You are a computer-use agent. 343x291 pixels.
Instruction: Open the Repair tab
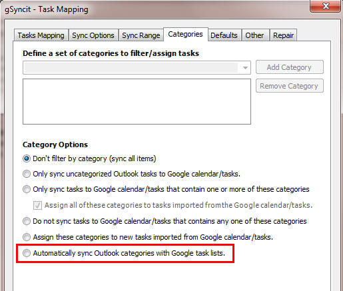click(x=283, y=35)
